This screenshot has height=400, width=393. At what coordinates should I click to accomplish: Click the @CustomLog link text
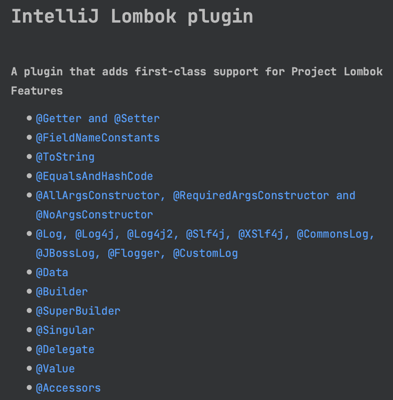tap(205, 253)
